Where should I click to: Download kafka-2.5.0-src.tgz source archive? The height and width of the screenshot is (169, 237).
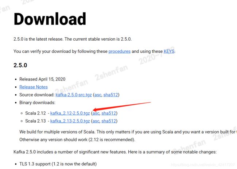pyautogui.click(x=74, y=95)
